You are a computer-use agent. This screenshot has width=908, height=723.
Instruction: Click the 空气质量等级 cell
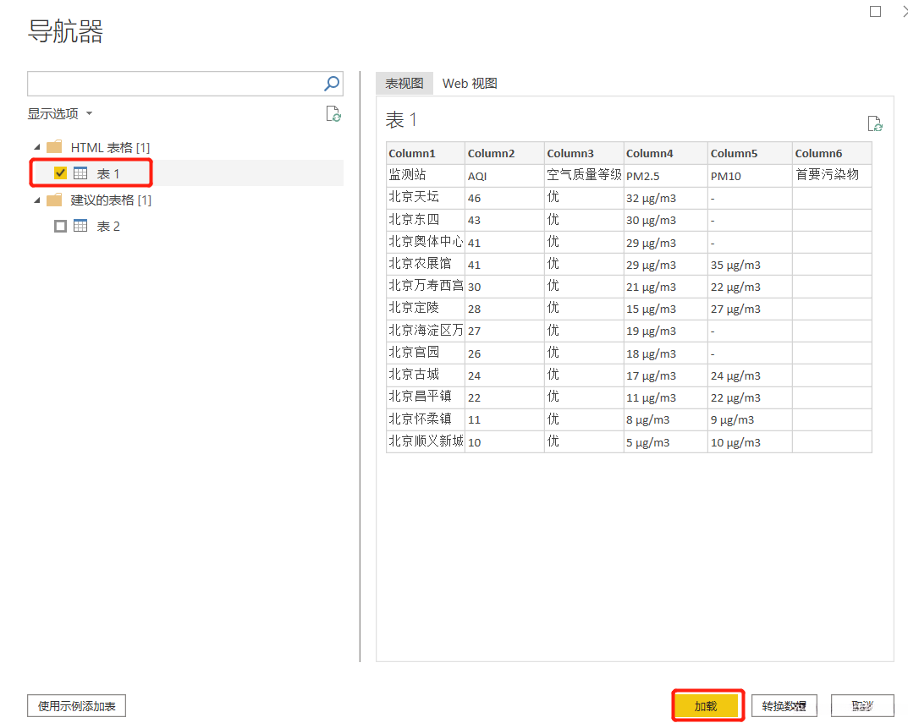tap(584, 175)
